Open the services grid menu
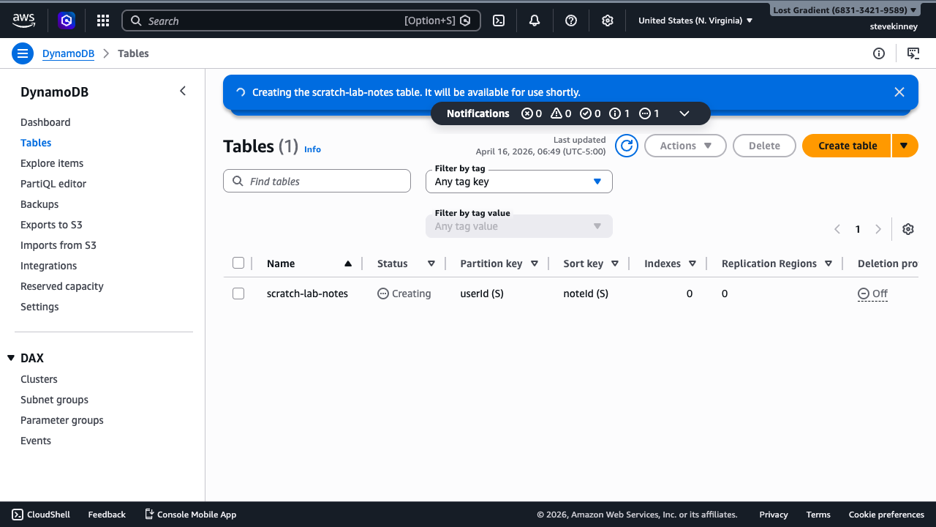 [103, 20]
